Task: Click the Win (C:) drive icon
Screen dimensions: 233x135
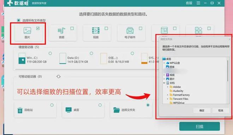Action: pyautogui.click(x=22, y=59)
